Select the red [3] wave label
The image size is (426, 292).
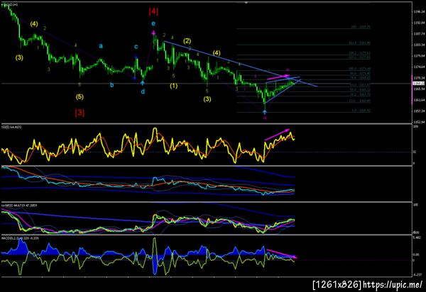pos(80,113)
